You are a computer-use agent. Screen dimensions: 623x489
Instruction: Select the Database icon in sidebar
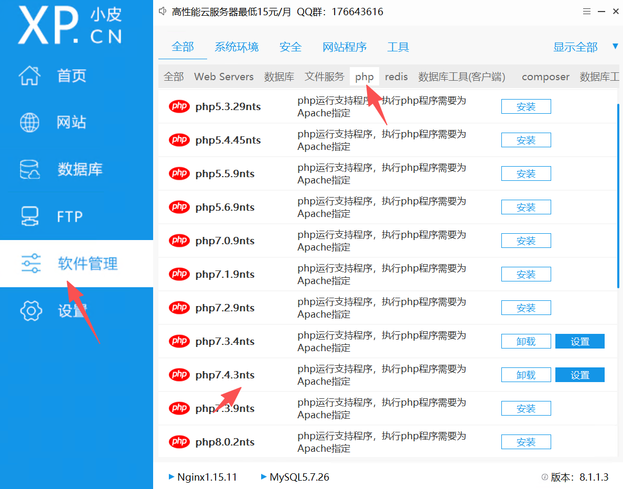pos(30,170)
